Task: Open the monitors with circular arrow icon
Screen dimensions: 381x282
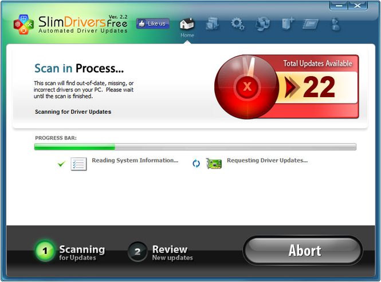Action: (262, 23)
